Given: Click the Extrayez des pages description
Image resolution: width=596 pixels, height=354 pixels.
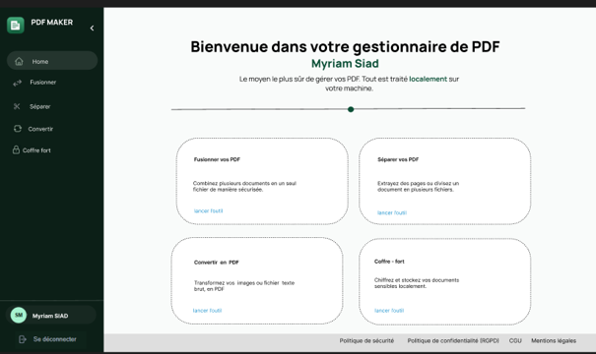Looking at the screenshot, I should pyautogui.click(x=418, y=186).
